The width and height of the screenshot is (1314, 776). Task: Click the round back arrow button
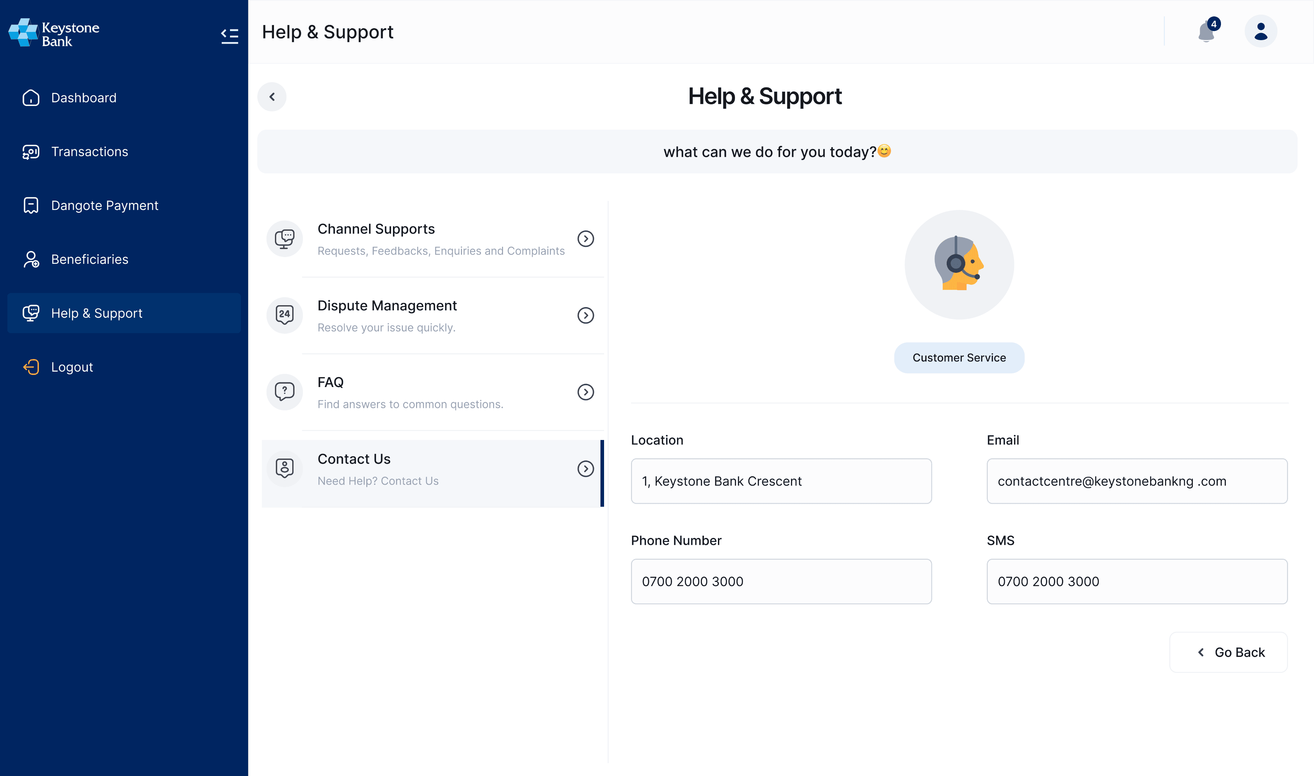272,97
